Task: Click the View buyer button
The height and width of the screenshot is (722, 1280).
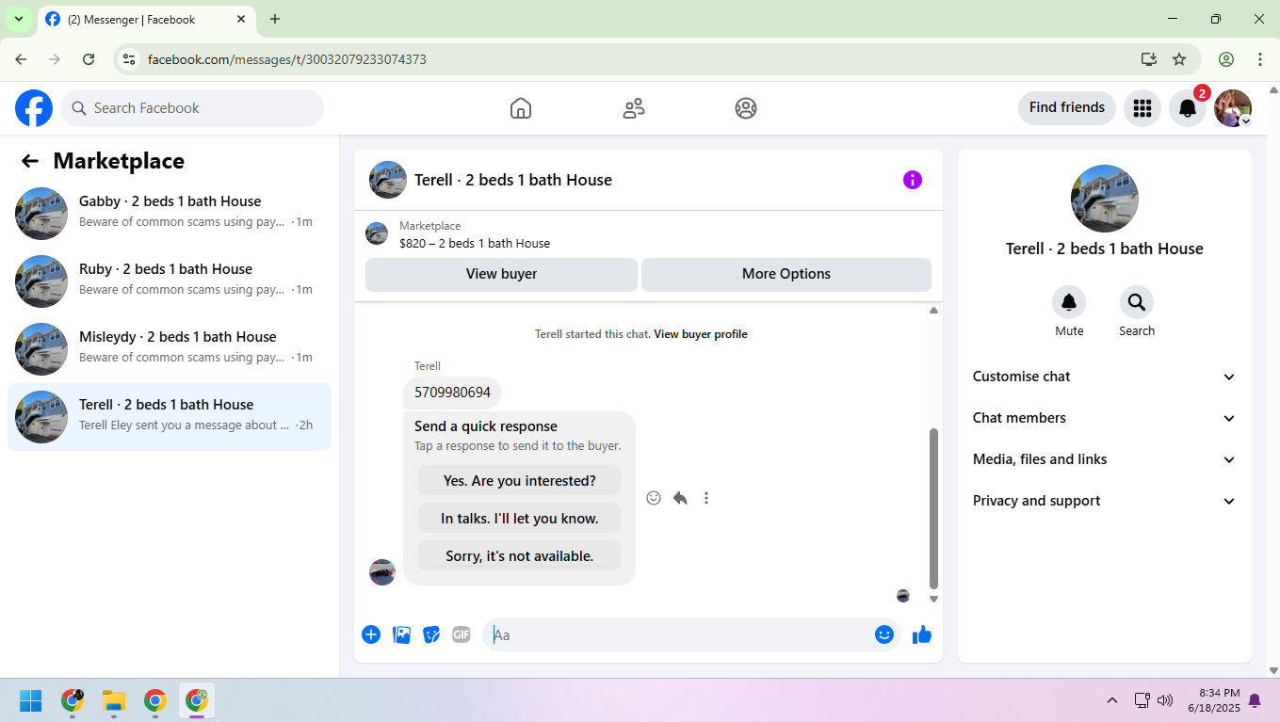Action: click(x=501, y=274)
